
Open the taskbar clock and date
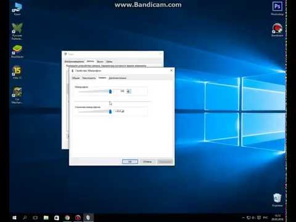(277, 218)
